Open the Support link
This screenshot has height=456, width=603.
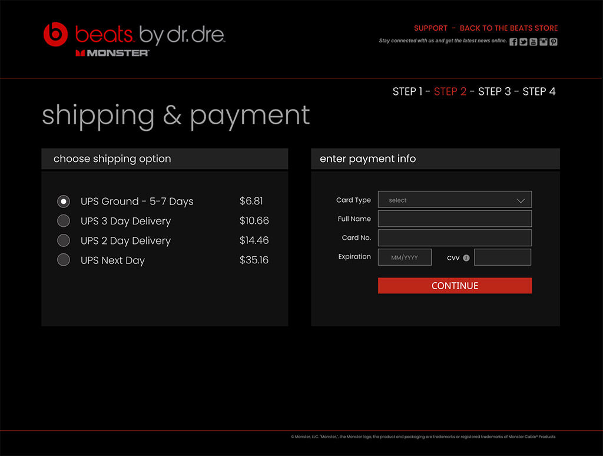click(x=430, y=28)
